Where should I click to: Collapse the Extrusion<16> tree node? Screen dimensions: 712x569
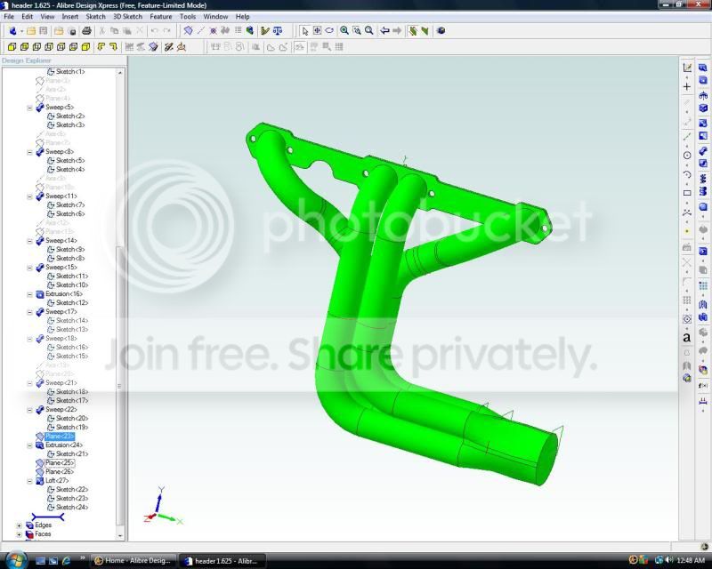[29, 294]
